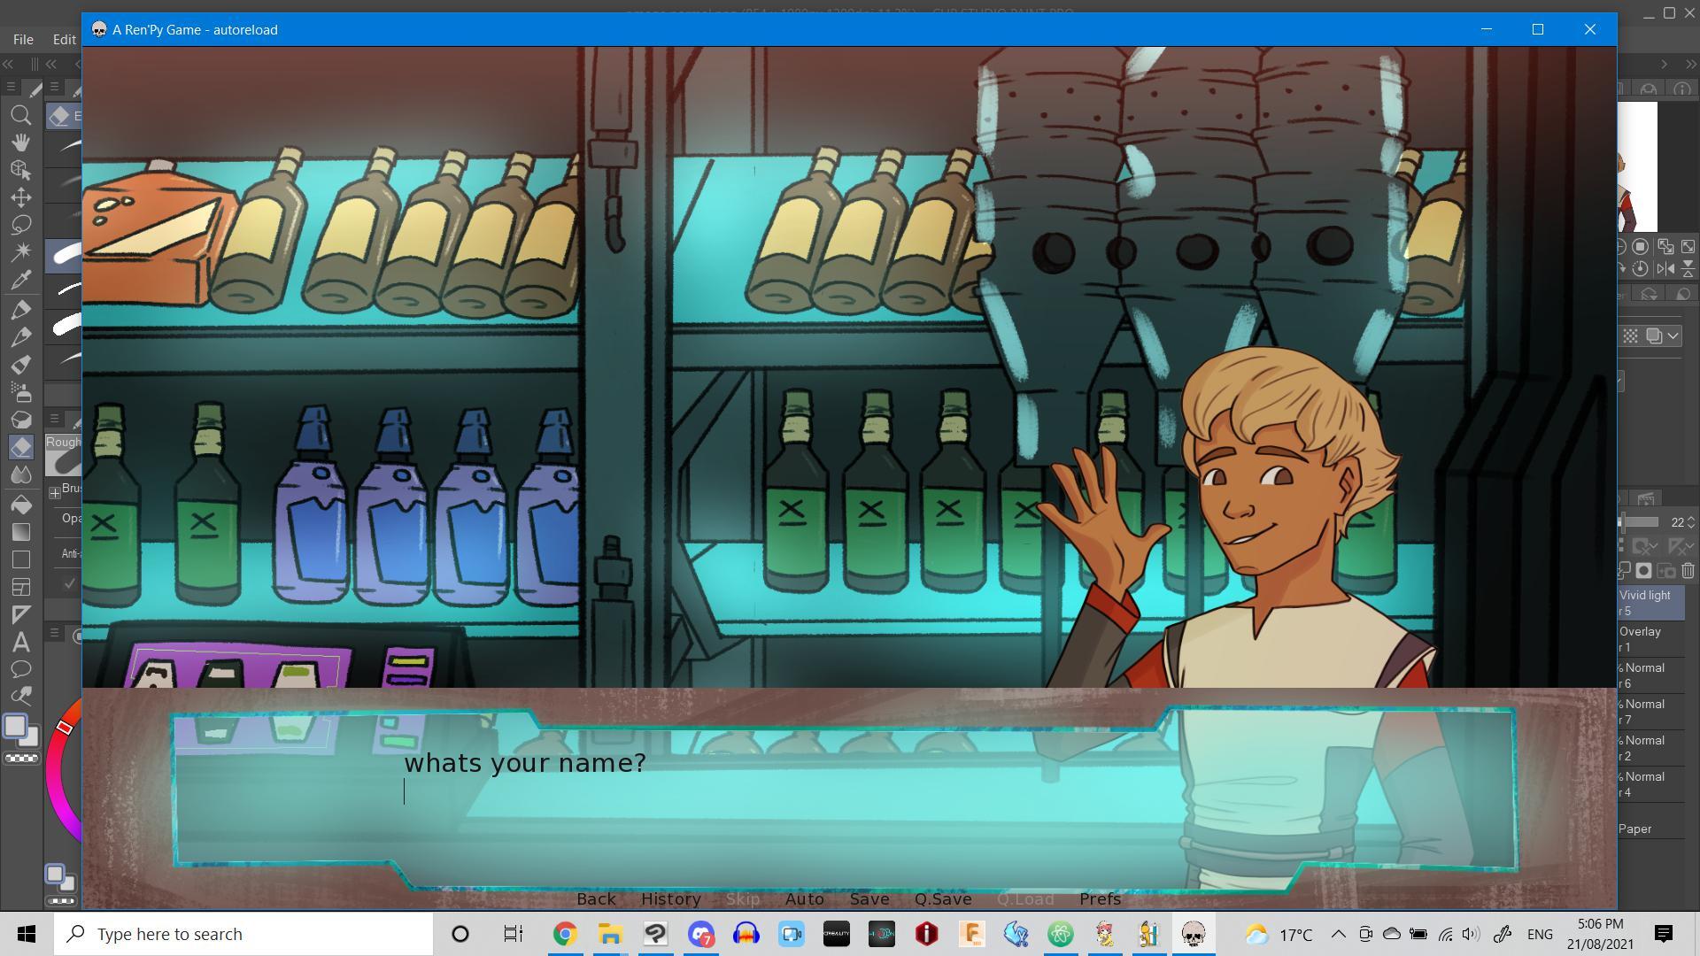This screenshot has width=1700, height=956.
Task: Select the Gradient tool
Action: 21,532
